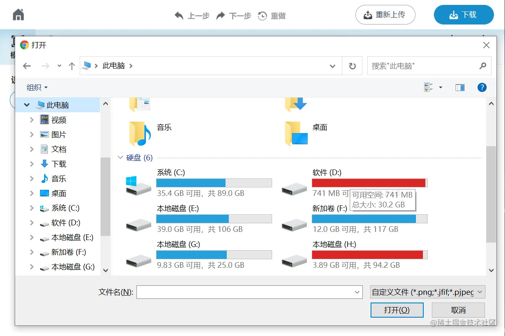Open the 组织 menu

tap(37, 87)
